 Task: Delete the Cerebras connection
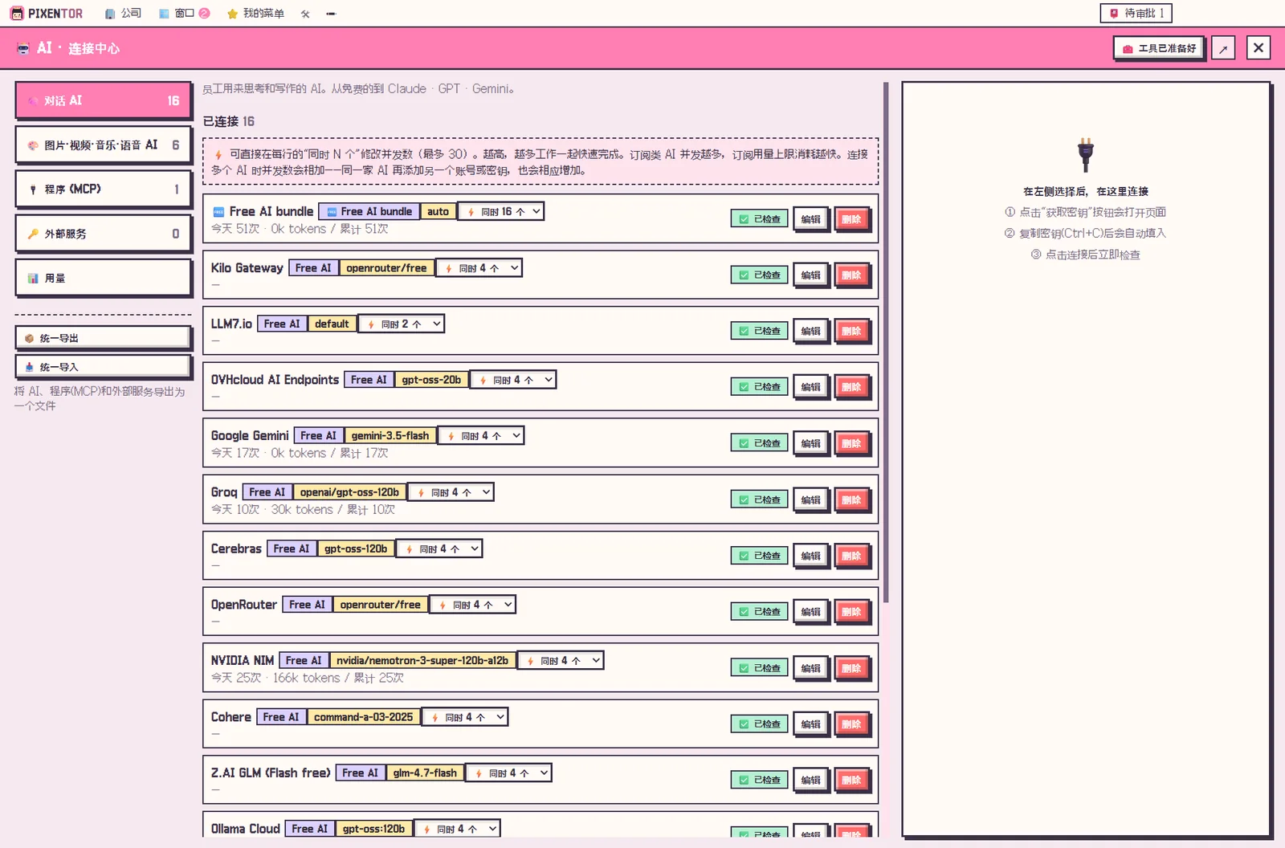pyautogui.click(x=851, y=556)
